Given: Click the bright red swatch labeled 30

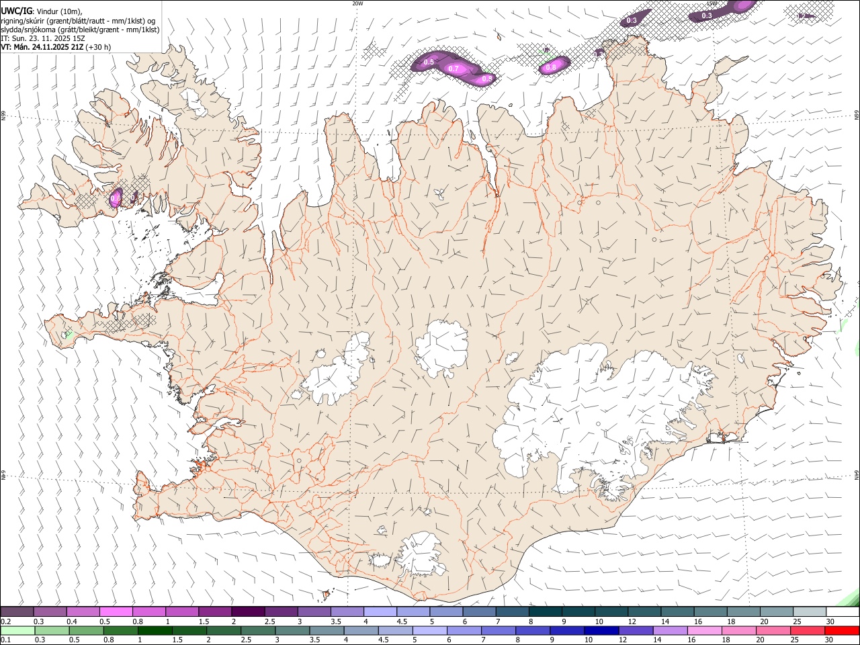Looking at the screenshot, I should point(843,631).
